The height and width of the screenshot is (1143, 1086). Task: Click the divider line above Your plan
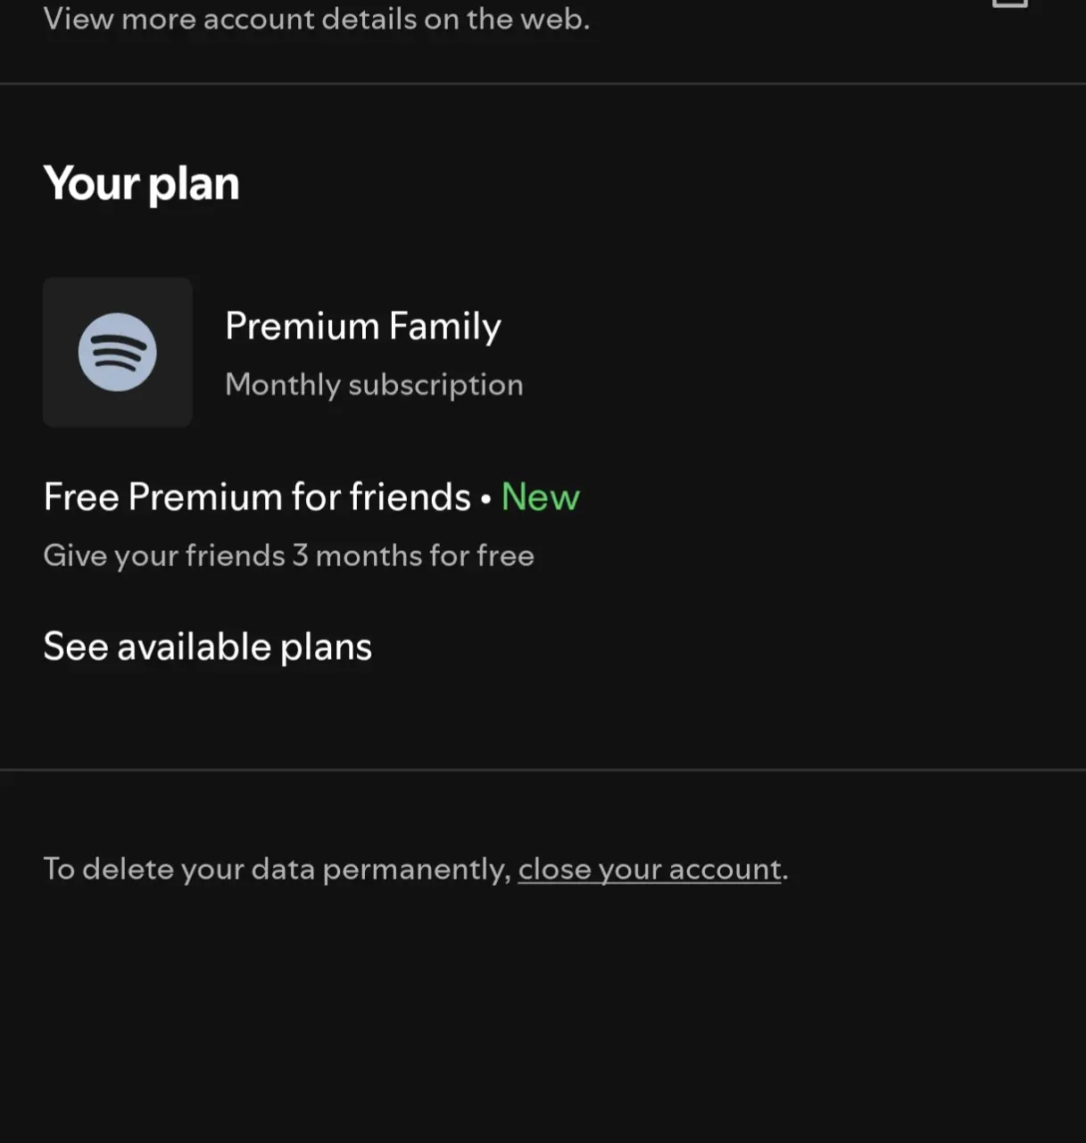[x=543, y=84]
